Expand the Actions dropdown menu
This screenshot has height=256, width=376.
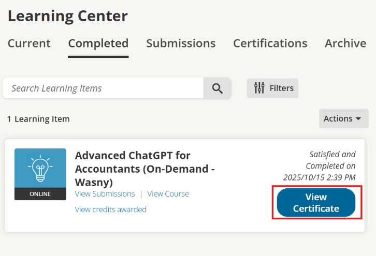click(x=343, y=118)
